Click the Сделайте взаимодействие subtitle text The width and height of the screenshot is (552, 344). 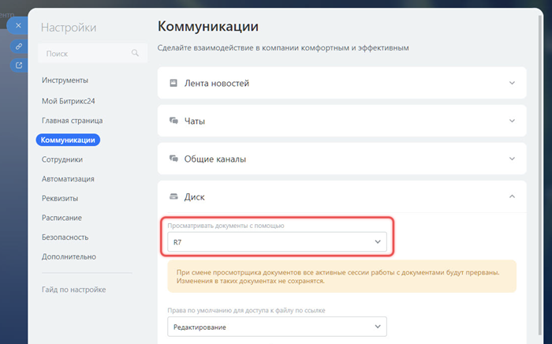tap(283, 48)
